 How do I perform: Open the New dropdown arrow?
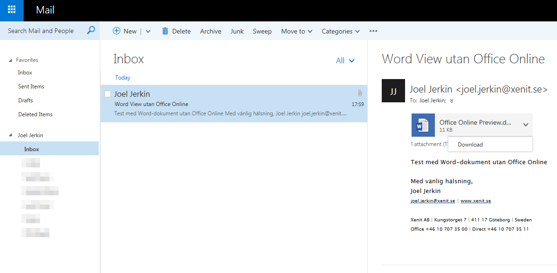(x=148, y=31)
